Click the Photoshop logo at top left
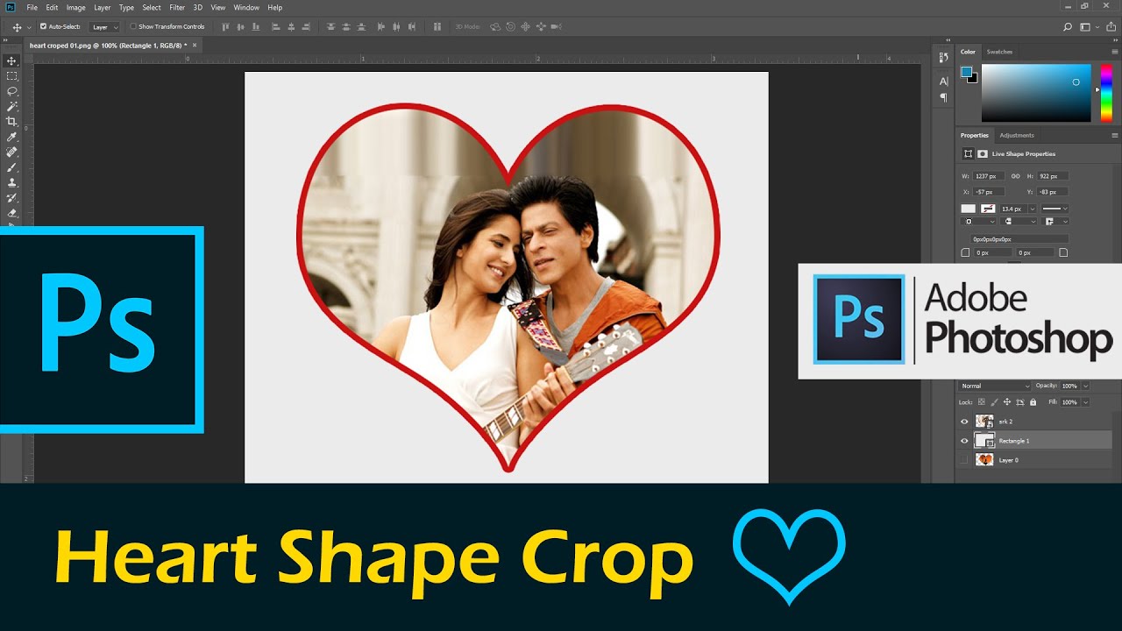 (11, 7)
